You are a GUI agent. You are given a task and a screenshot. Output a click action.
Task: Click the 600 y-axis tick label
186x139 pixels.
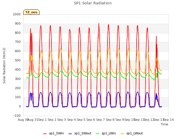click(x=18, y=51)
